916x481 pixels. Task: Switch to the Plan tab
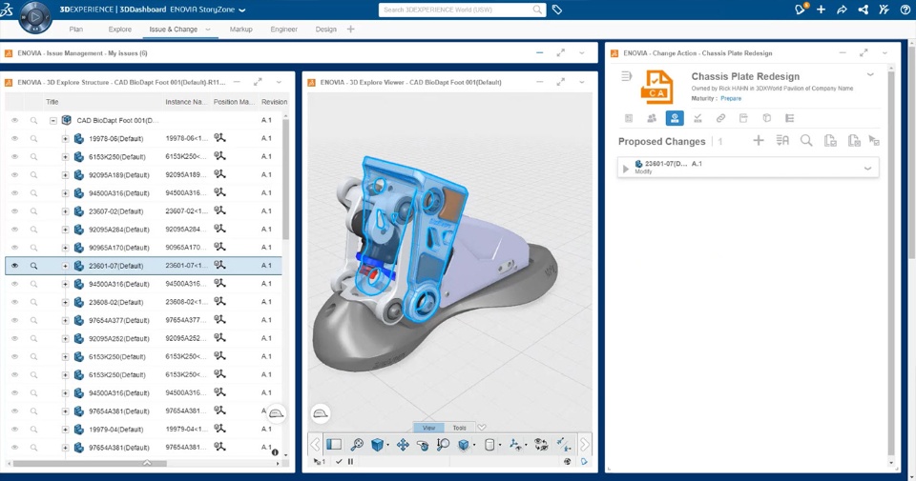76,30
